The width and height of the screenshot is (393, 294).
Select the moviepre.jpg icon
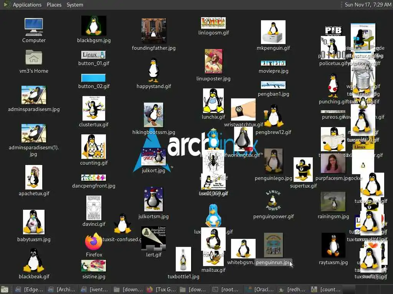click(x=273, y=63)
